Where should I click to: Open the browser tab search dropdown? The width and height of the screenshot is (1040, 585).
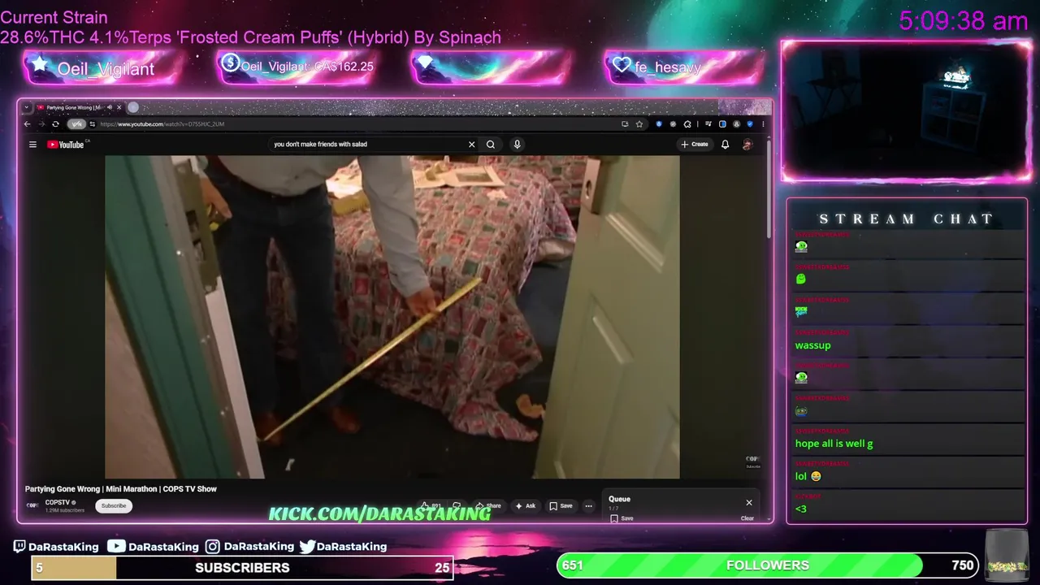pos(27,107)
